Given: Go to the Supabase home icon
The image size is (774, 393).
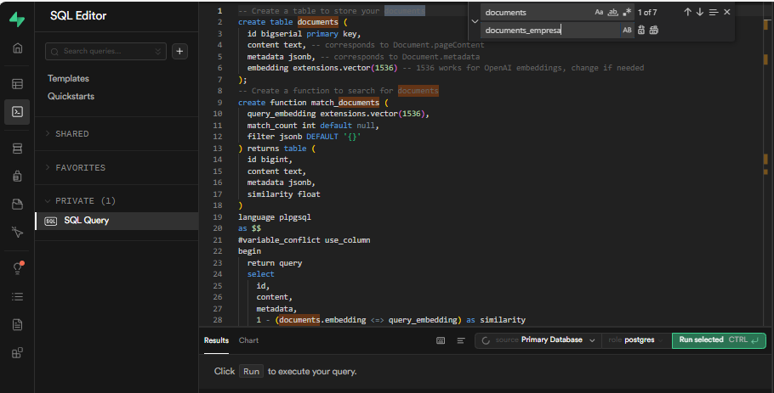Looking at the screenshot, I should tap(17, 48).
